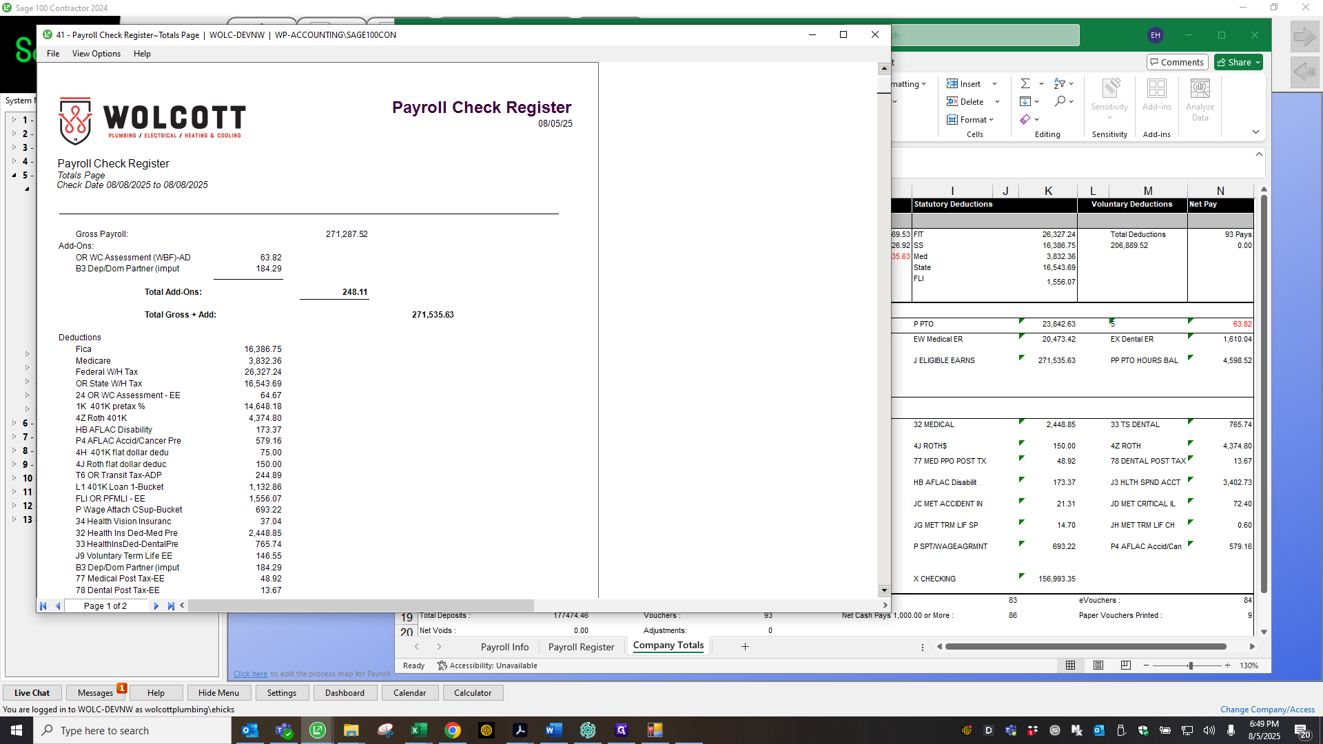Click Excel Fill down icon

click(1025, 101)
